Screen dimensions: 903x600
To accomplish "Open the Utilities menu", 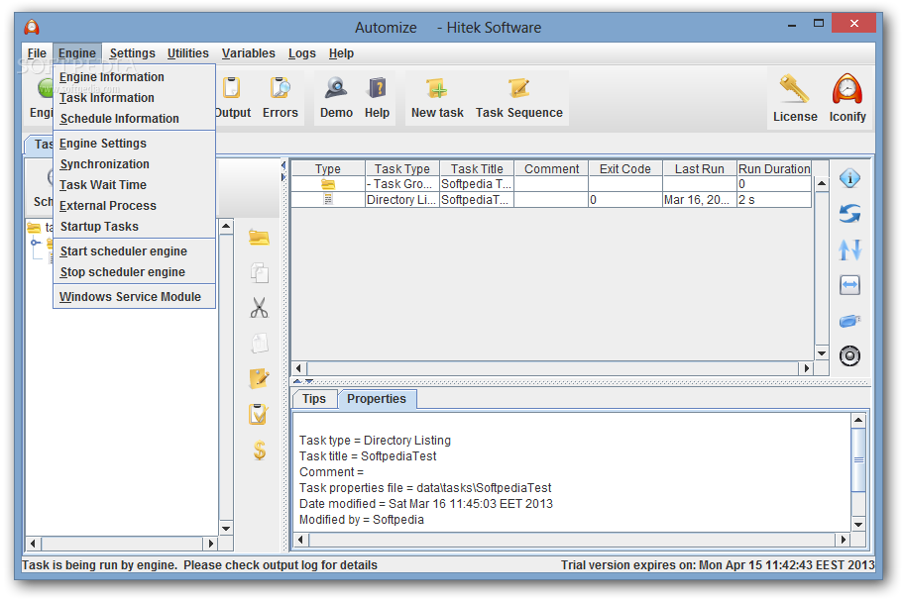I will coord(187,53).
